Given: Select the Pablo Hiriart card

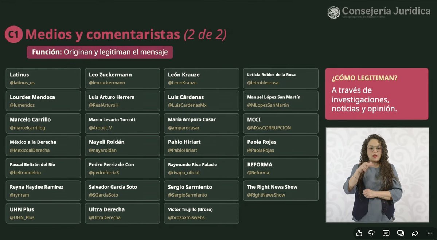Looking at the screenshot, I should click(202, 146).
